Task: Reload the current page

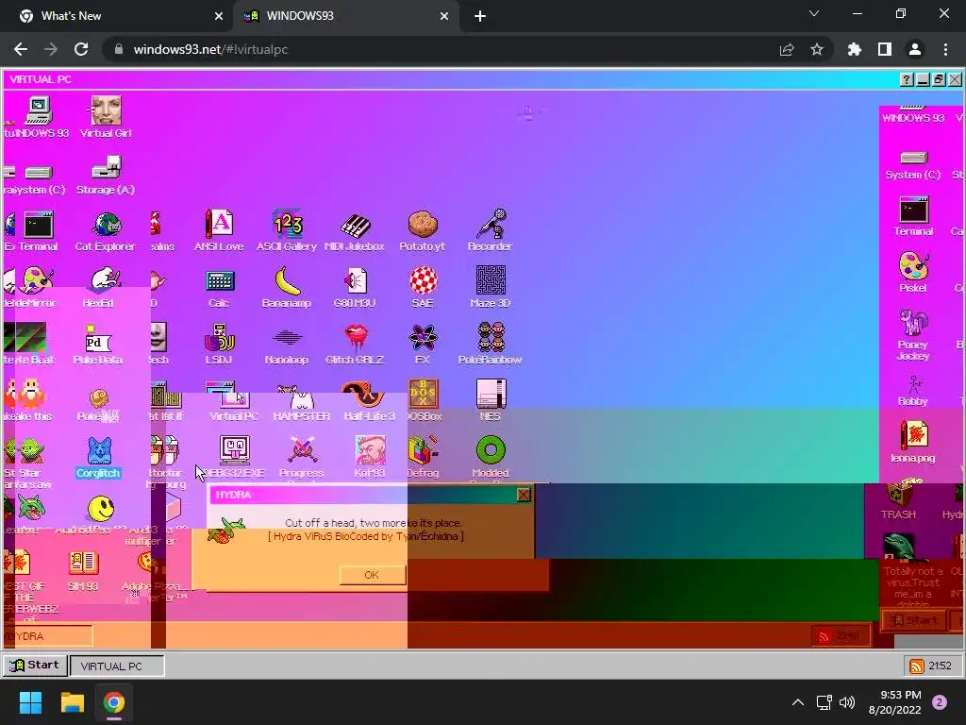Action: 81,49
